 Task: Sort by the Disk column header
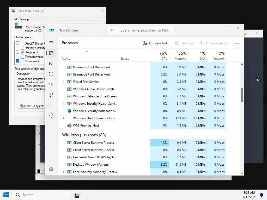[x=198, y=55]
